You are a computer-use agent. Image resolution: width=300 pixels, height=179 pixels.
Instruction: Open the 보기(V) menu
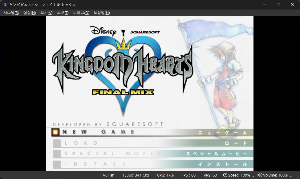[x=46, y=13]
